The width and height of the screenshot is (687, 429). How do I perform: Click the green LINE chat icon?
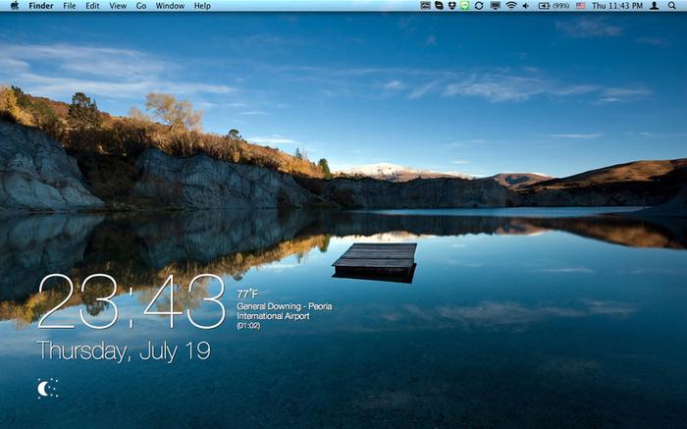click(465, 6)
